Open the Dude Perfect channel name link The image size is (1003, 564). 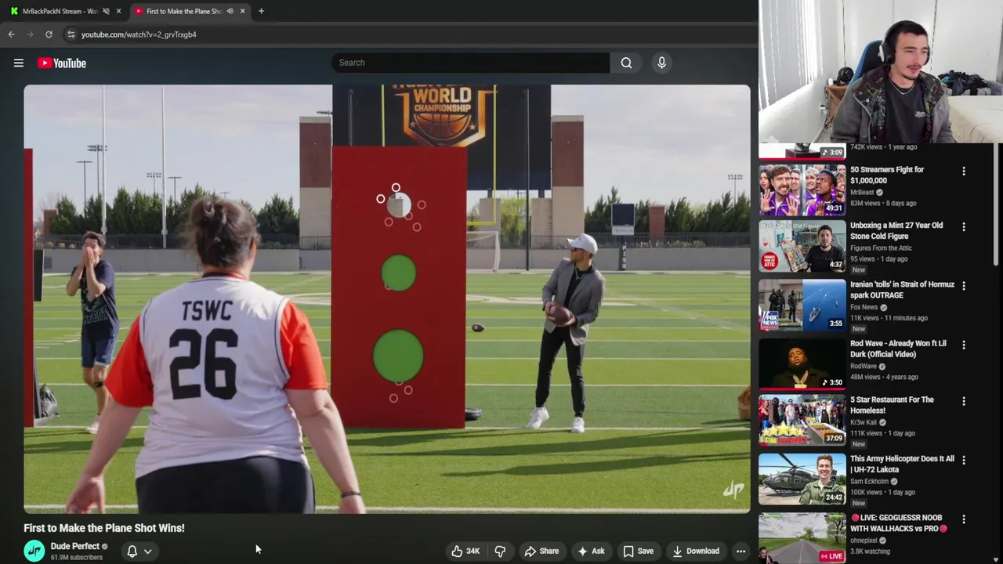pyautogui.click(x=75, y=546)
